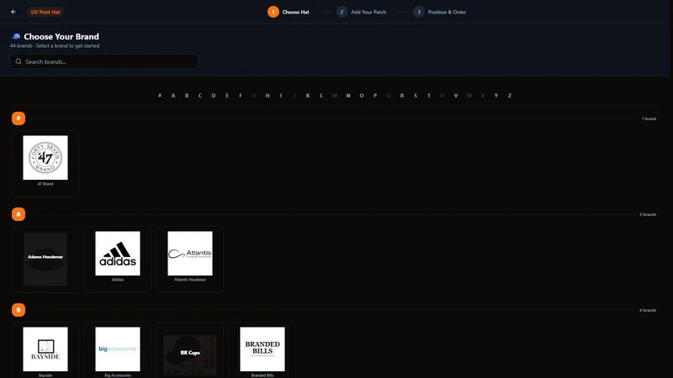Click the orange A section badge

click(x=19, y=214)
